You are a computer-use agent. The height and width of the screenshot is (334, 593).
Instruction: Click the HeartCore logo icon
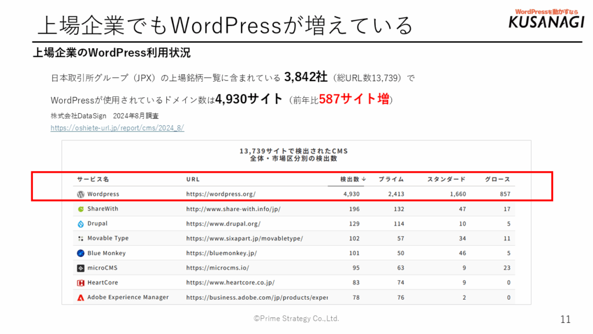pyautogui.click(x=80, y=283)
